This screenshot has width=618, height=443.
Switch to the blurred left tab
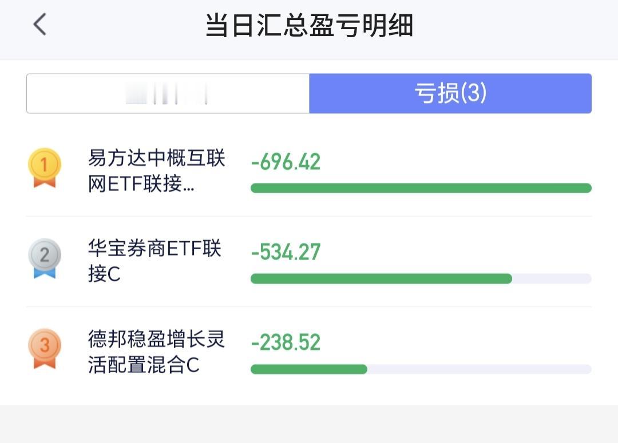point(168,93)
